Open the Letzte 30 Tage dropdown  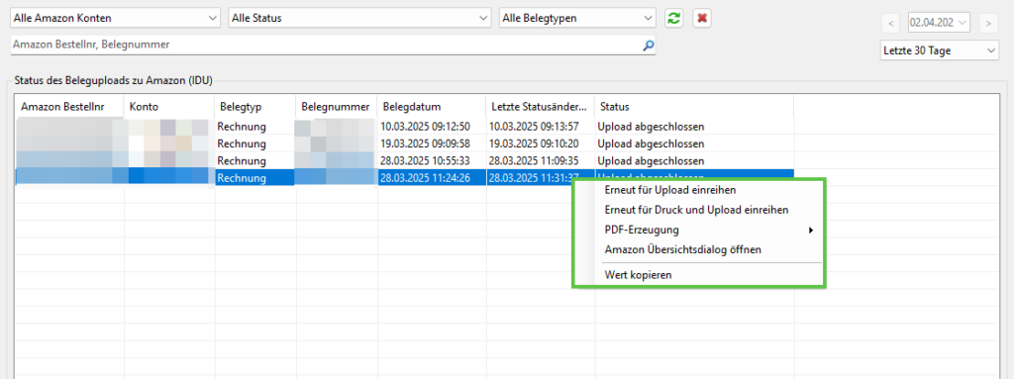(939, 50)
